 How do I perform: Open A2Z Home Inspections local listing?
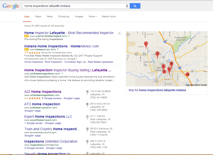(43, 92)
